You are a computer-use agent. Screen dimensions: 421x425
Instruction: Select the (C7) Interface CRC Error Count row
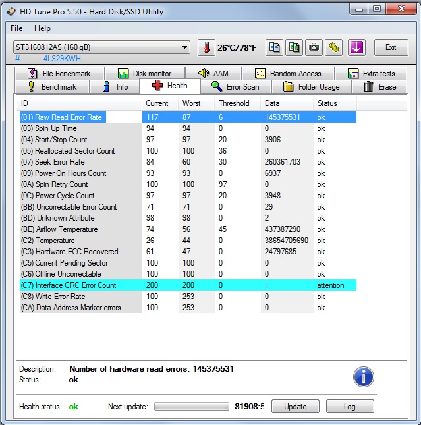click(x=188, y=285)
